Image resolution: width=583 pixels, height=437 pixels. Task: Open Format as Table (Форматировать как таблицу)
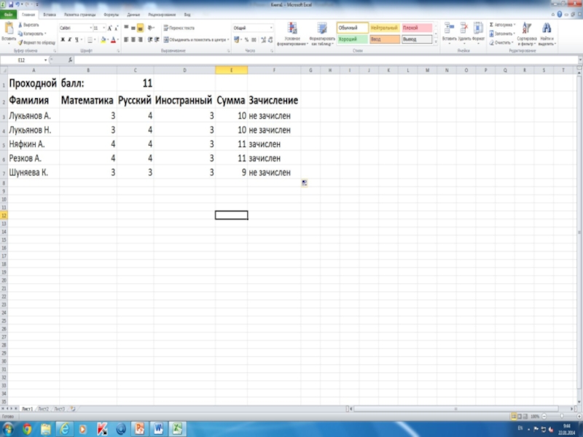(x=322, y=34)
